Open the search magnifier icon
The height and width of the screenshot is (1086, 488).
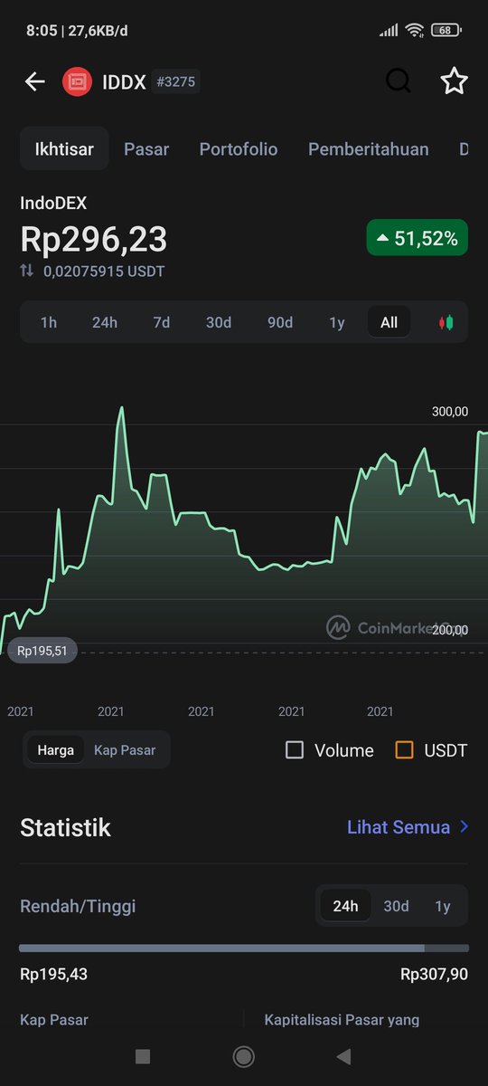[x=399, y=81]
